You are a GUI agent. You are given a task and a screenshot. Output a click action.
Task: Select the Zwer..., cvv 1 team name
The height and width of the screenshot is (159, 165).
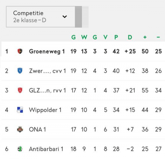[x=47, y=71]
